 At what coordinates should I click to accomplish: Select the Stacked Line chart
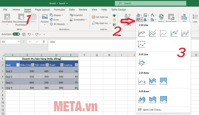(x=152, y=33)
